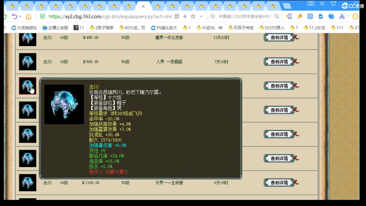Open the QR code icon in address bar
This screenshot has width=366, height=206.
pyautogui.click(x=177, y=17)
